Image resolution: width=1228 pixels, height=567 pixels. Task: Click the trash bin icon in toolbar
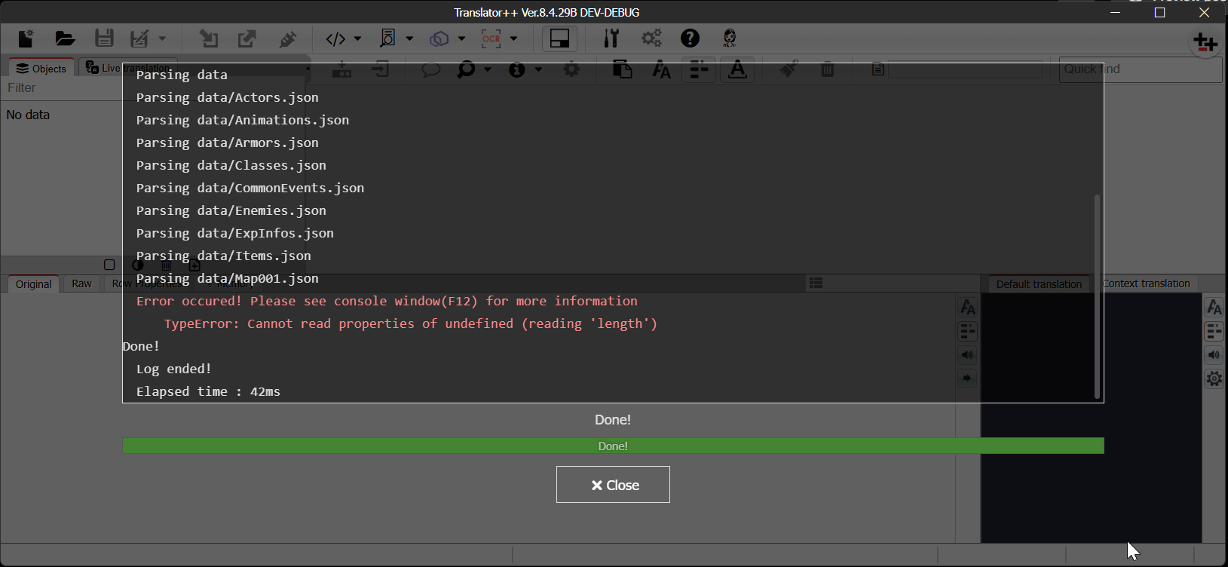[x=827, y=70]
